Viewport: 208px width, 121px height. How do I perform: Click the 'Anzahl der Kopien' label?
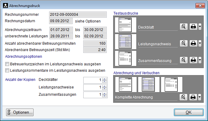pos(20,80)
